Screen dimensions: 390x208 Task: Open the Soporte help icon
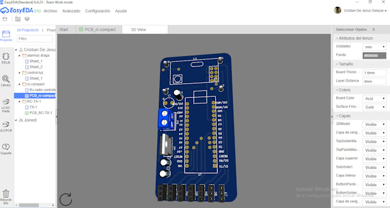6,149
